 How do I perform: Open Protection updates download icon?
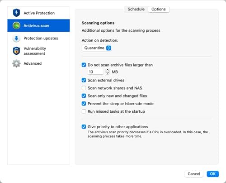pyautogui.click(x=16, y=38)
